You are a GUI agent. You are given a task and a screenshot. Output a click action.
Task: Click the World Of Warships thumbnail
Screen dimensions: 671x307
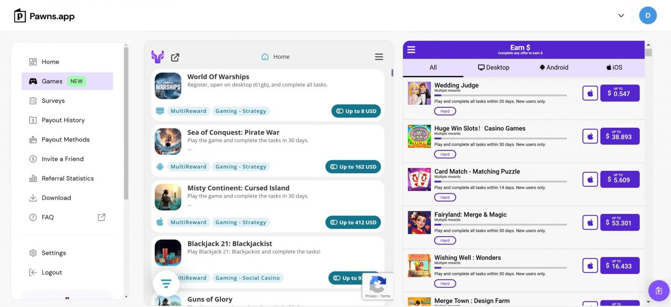pos(168,86)
